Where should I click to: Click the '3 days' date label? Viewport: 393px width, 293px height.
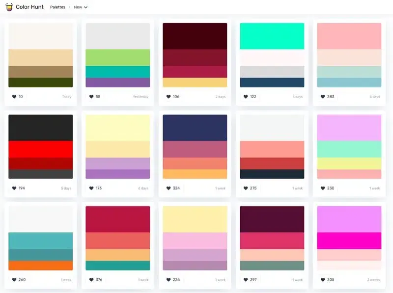(298, 97)
